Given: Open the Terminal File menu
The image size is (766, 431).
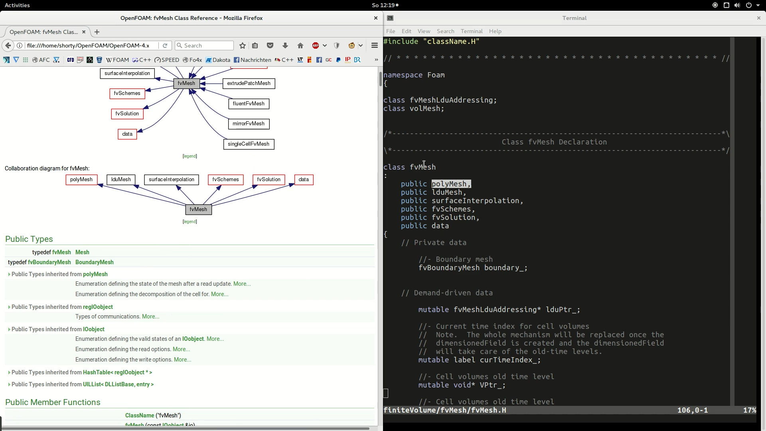Looking at the screenshot, I should click(391, 31).
